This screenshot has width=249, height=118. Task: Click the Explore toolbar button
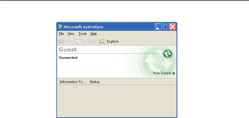click(x=109, y=42)
